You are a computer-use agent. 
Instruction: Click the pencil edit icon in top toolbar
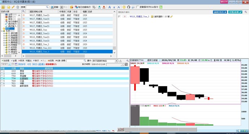pos(13,7)
